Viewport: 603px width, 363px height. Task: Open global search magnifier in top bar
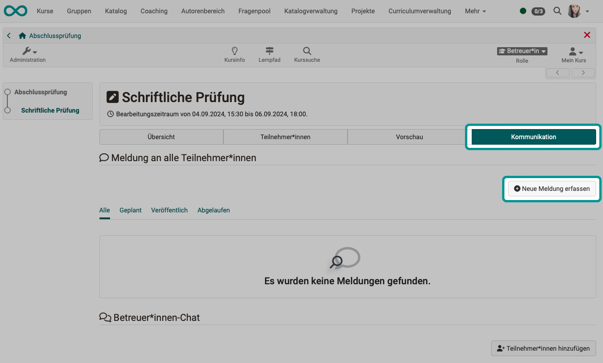tap(557, 11)
